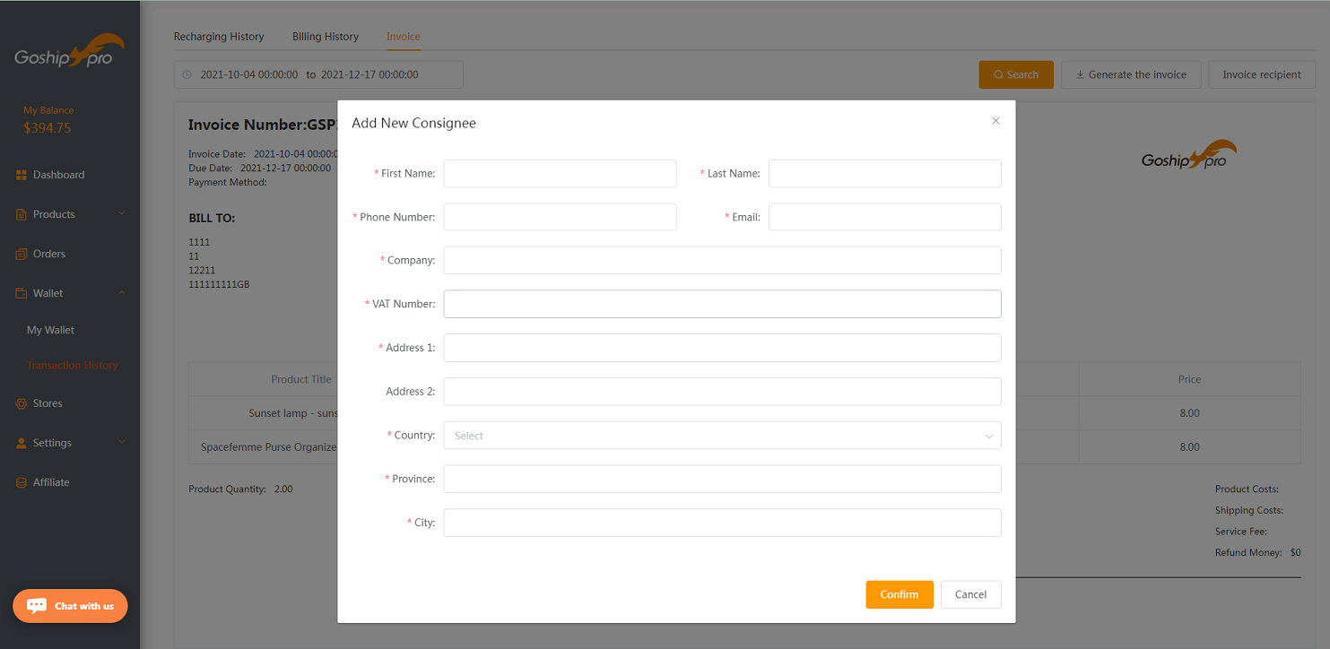Click the Wallet folder icon in sidebar
The image size is (1330, 649).
[22, 293]
